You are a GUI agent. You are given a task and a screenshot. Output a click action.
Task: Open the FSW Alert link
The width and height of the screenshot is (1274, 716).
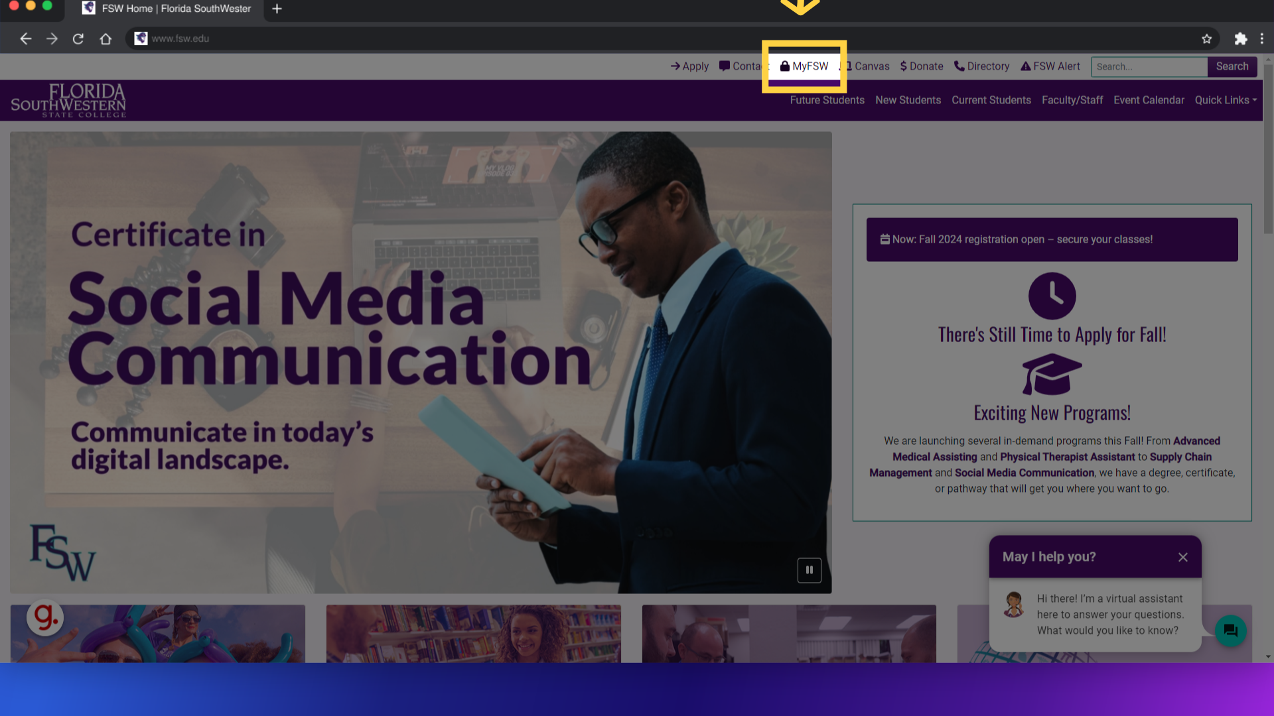click(x=1050, y=66)
